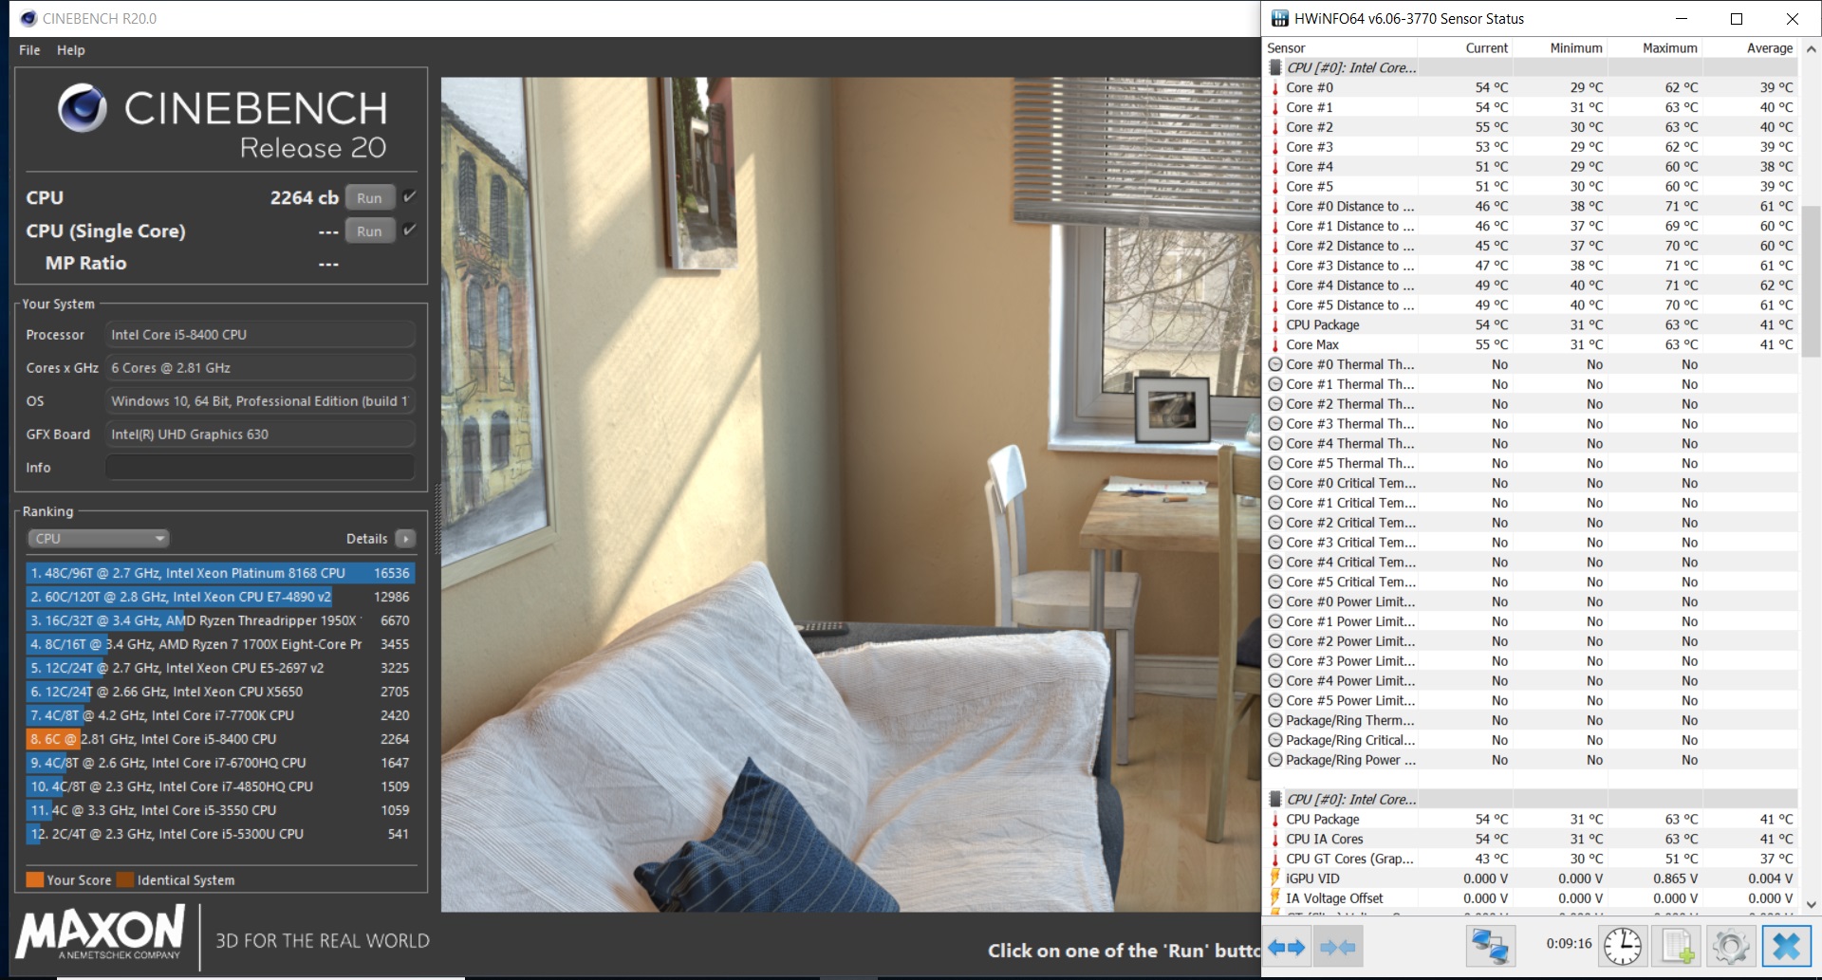Reset the HWiNFO clock timer icon
Screen dimensions: 1822x980
tap(1623, 946)
